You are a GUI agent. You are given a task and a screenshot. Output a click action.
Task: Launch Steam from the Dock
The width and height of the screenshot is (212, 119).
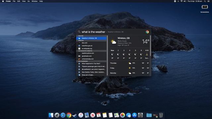pyautogui.click(x=75, y=115)
